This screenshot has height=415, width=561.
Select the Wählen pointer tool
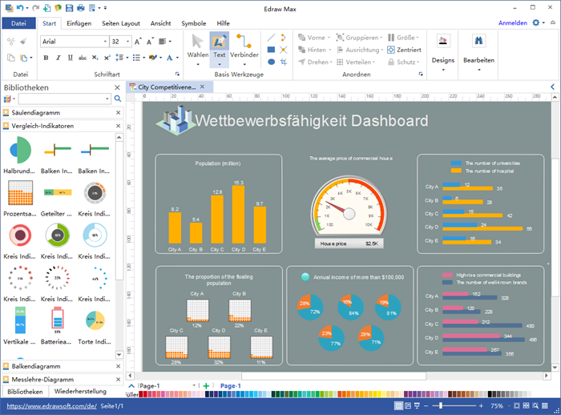pos(197,46)
